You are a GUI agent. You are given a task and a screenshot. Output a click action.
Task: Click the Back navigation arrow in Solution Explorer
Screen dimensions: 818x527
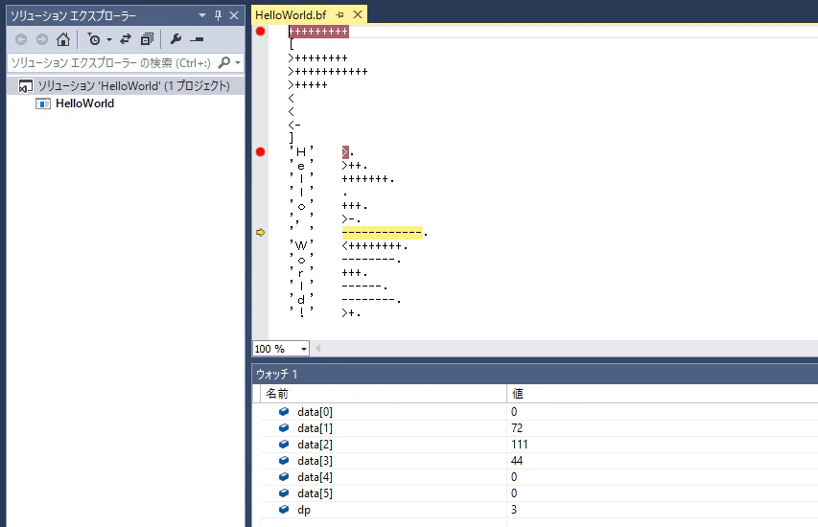(21, 39)
